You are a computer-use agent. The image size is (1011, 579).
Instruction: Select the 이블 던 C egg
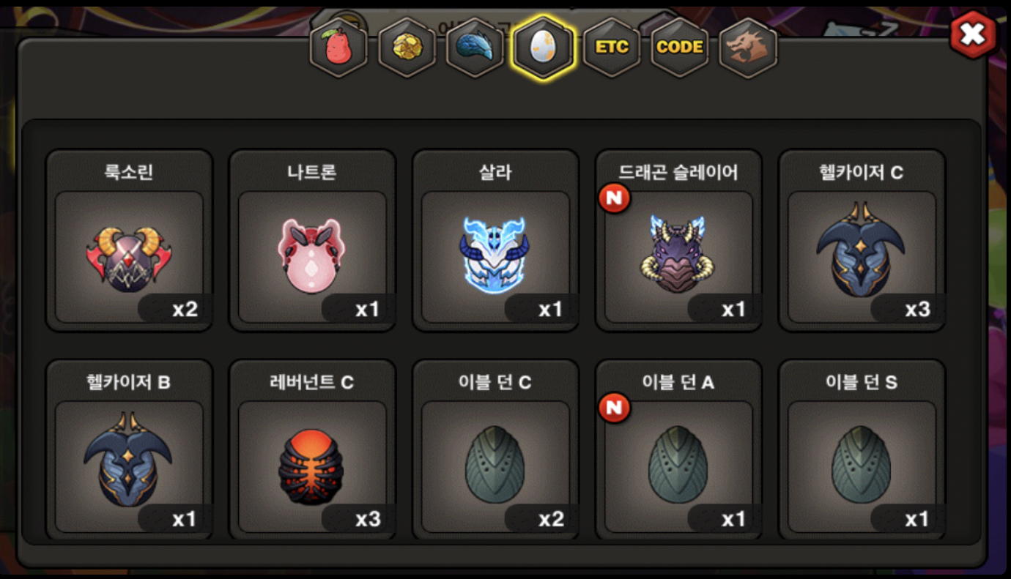click(x=496, y=449)
